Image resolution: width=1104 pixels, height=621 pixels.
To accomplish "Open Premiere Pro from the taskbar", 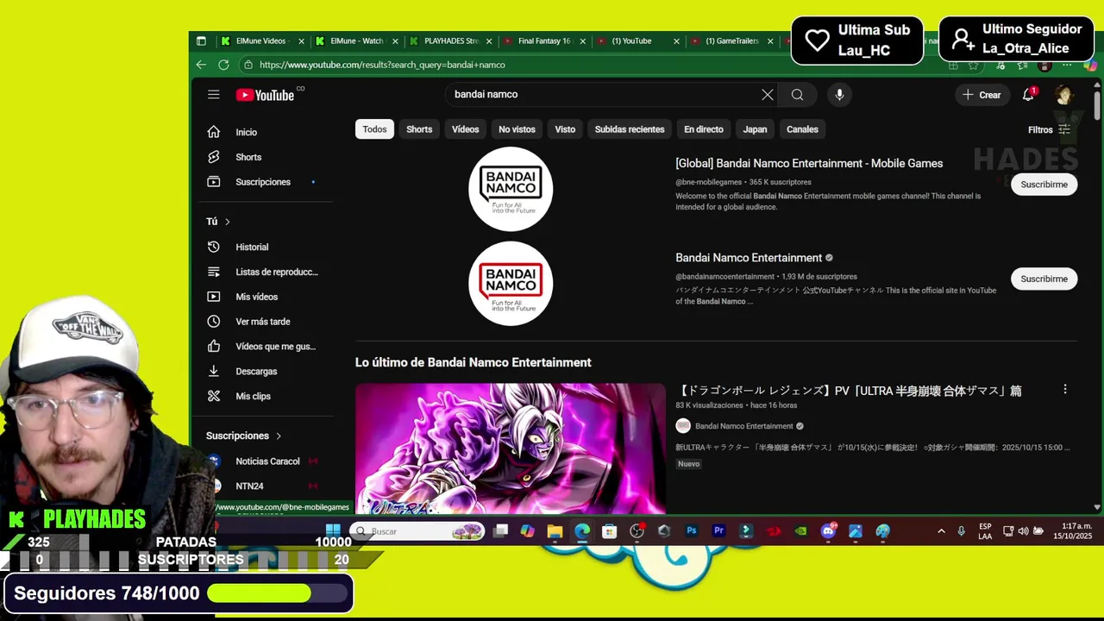I will (x=718, y=531).
